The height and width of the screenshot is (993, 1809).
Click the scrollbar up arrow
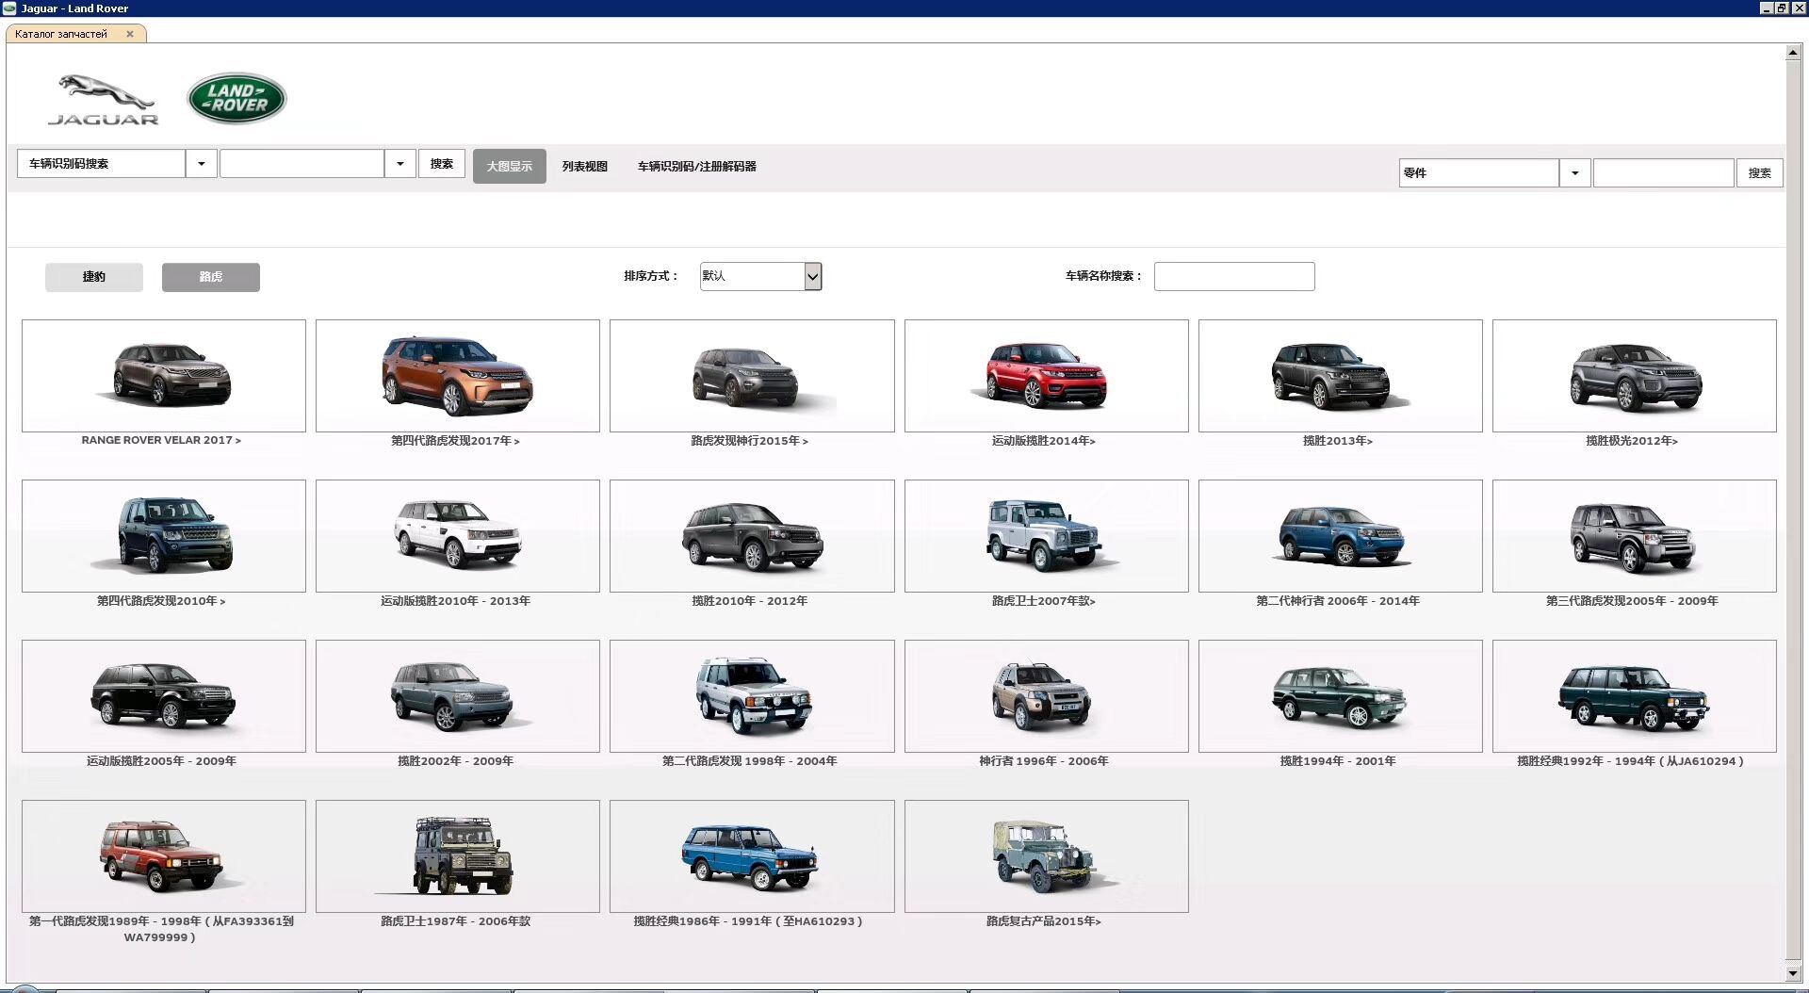coord(1794,53)
